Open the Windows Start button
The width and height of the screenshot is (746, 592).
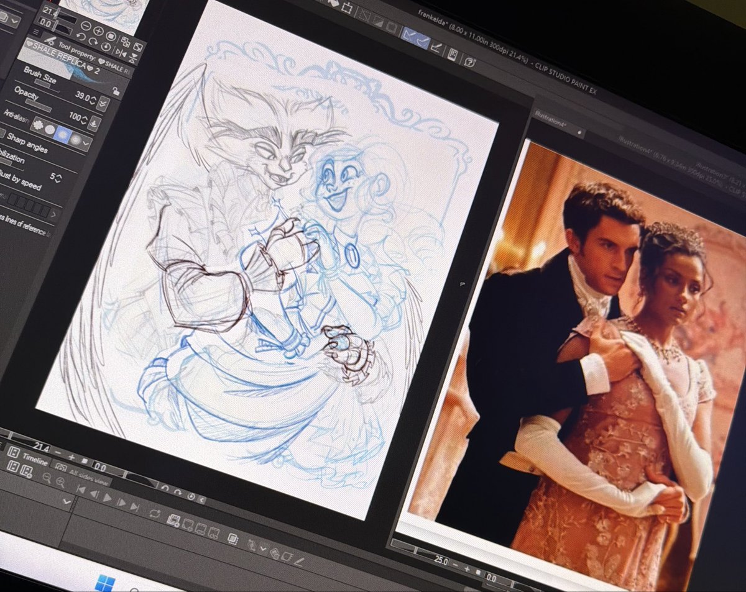point(104,582)
